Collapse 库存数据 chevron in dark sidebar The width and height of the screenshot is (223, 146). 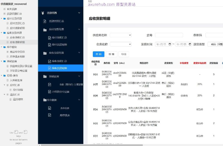[x=79, y=100]
